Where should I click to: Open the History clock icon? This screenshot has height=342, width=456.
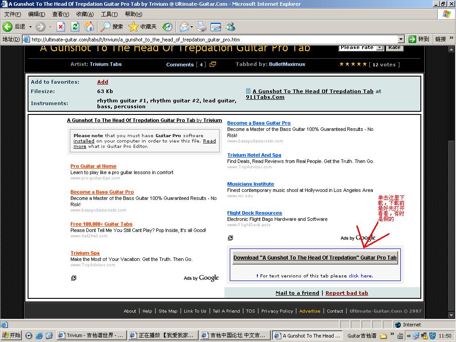coord(167,27)
